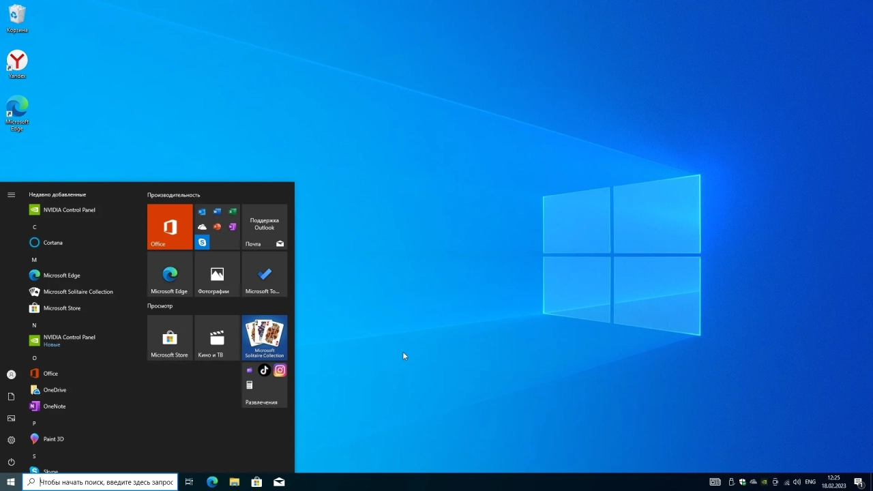
Task: Switch input language via ENG indicator
Action: [810, 482]
